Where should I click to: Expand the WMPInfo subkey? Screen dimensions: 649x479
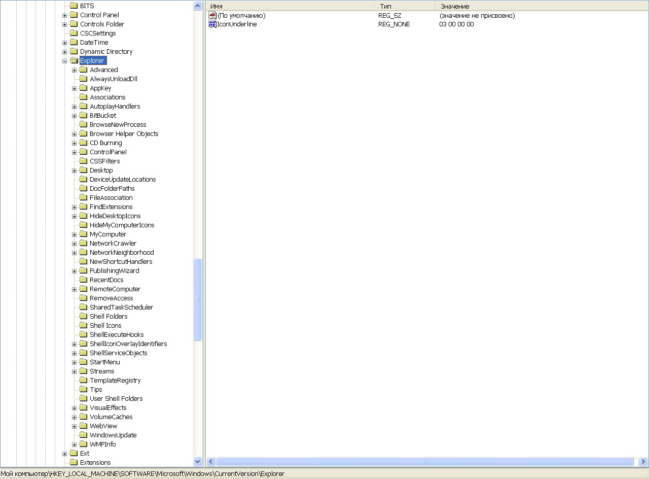click(74, 444)
